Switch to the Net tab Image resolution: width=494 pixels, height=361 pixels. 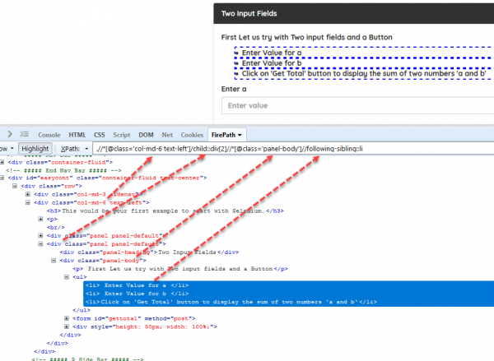click(167, 135)
